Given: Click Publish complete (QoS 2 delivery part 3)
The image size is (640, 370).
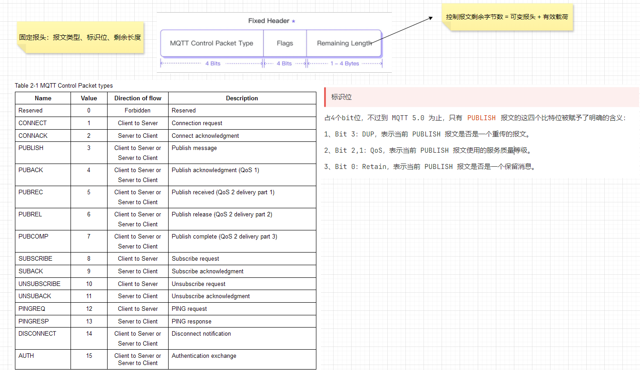Looking at the screenshot, I should 225,236.
